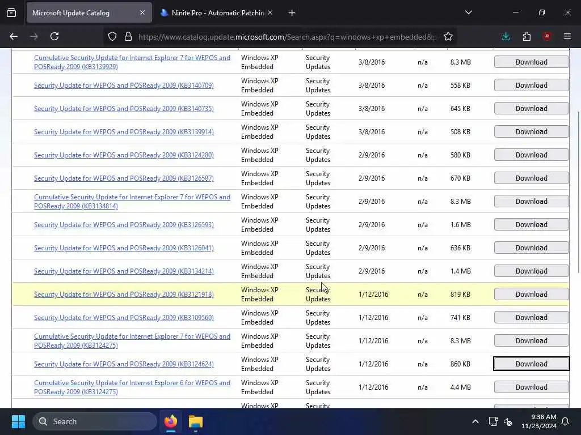Image resolution: width=581 pixels, height=435 pixels.
Task: Go back to the previous page
Action: coord(14,36)
